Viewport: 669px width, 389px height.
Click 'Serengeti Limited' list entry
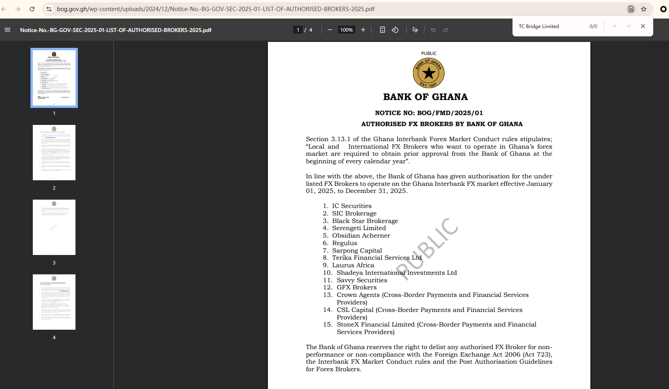[359, 228]
